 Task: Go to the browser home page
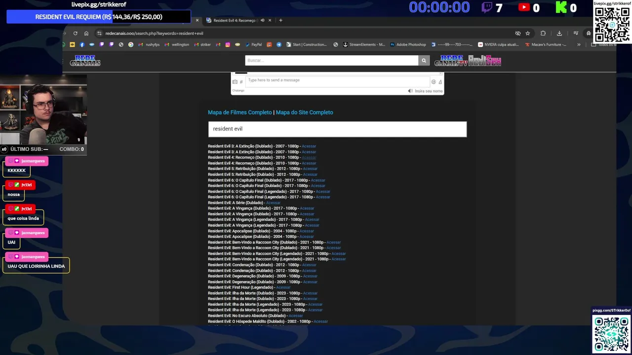click(x=86, y=34)
